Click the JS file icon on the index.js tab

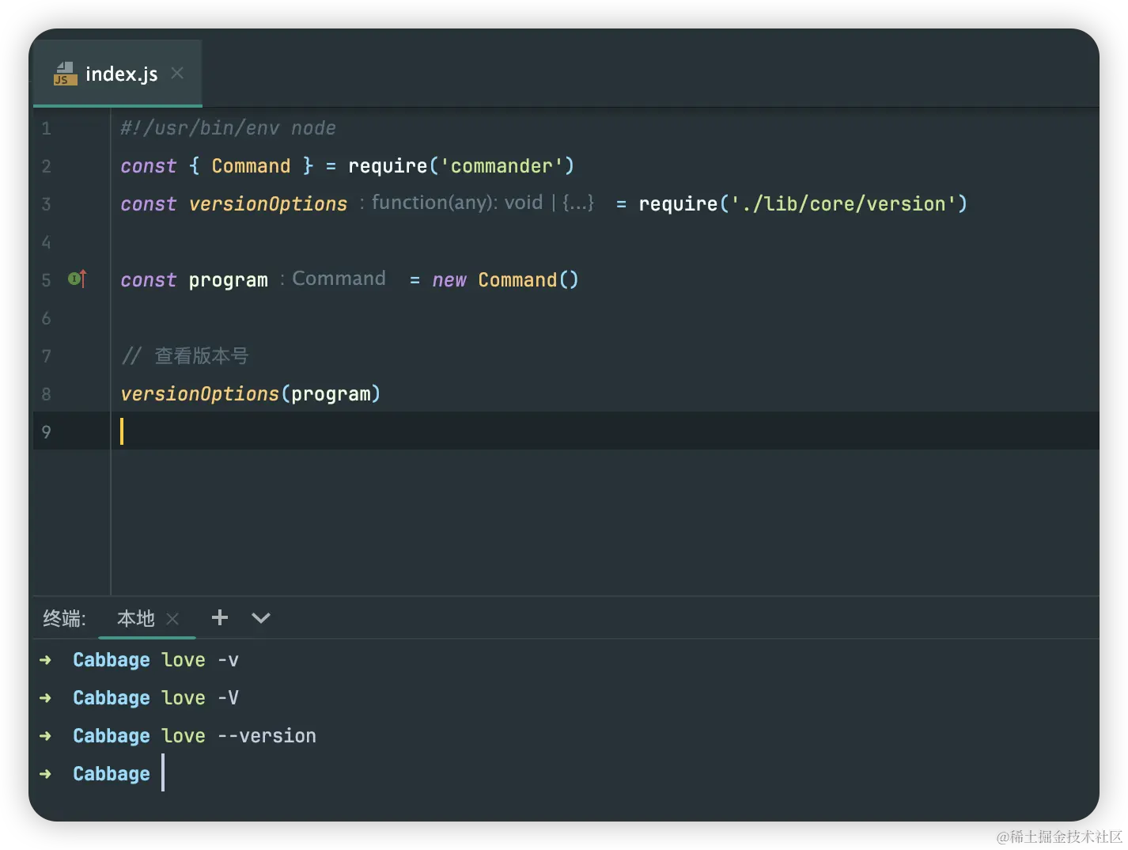tap(65, 74)
